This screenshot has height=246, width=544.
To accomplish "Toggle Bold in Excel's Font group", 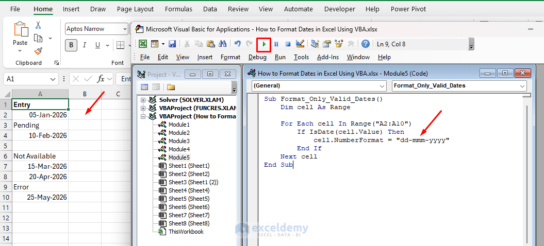I will 71,45.
